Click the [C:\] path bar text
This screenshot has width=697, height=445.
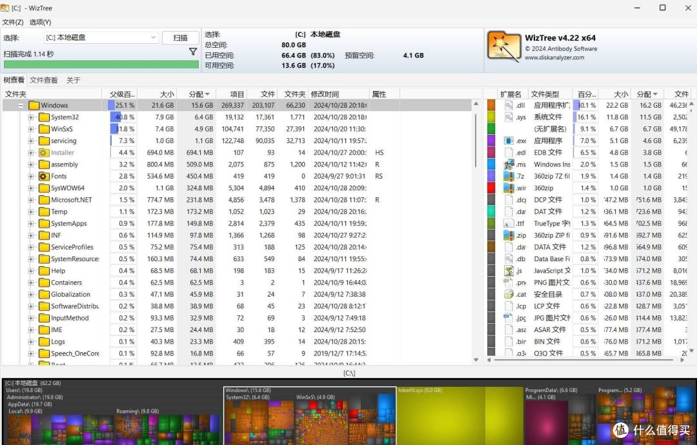tap(349, 373)
